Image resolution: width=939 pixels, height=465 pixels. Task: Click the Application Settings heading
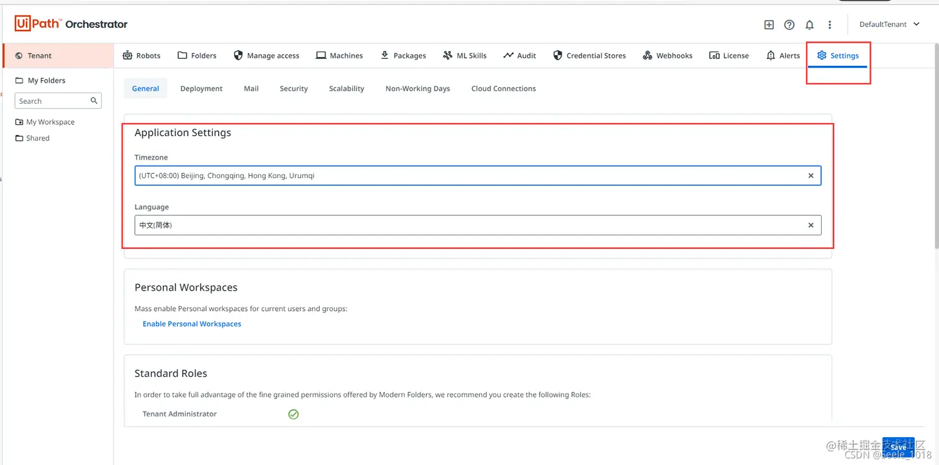click(x=183, y=133)
